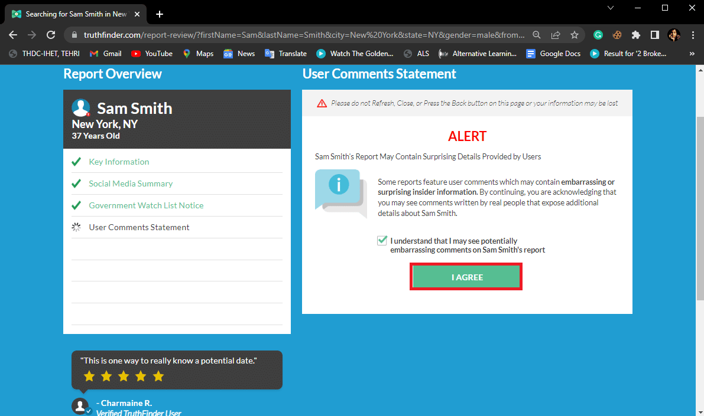The width and height of the screenshot is (704, 416).
Task: Select the Searching for Sam Smith tab
Action: [76, 14]
